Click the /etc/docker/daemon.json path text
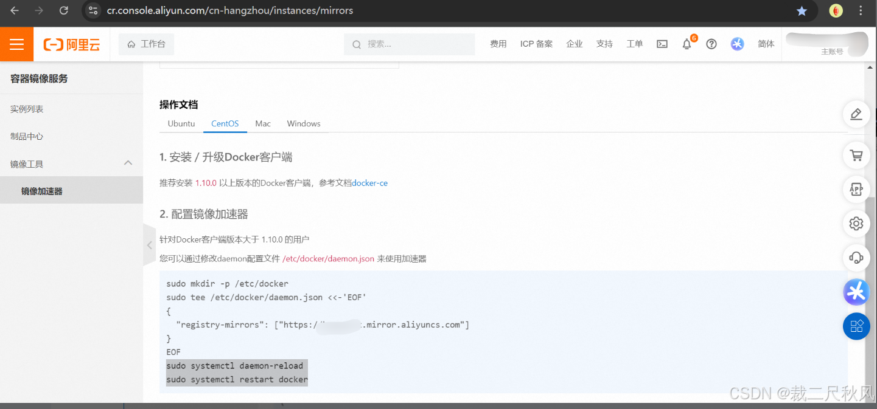Image resolution: width=877 pixels, height=409 pixels. (329, 259)
